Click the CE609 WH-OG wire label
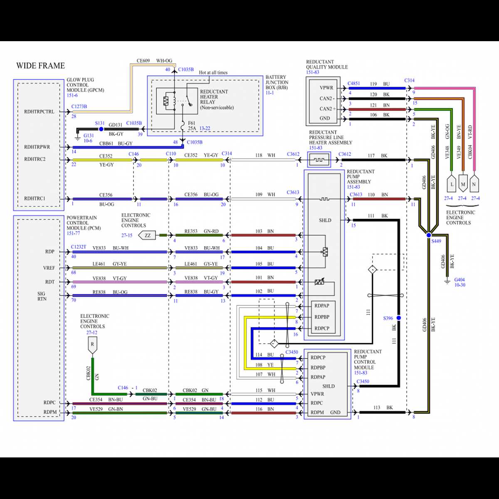Image resolution: width=499 pixels, height=499 pixels. pos(154,61)
